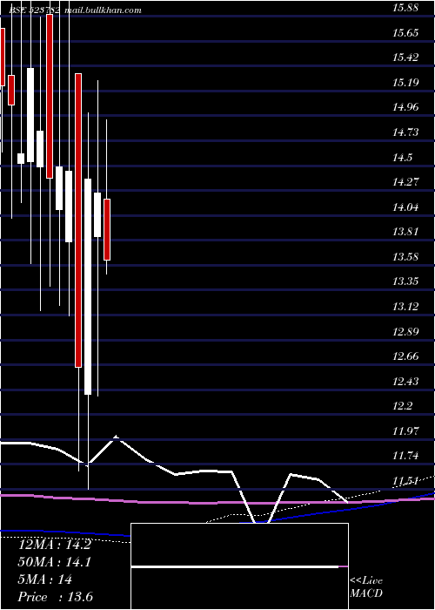Click the 12.89 price axis label
This screenshot has height=610, width=435.
click(x=405, y=331)
